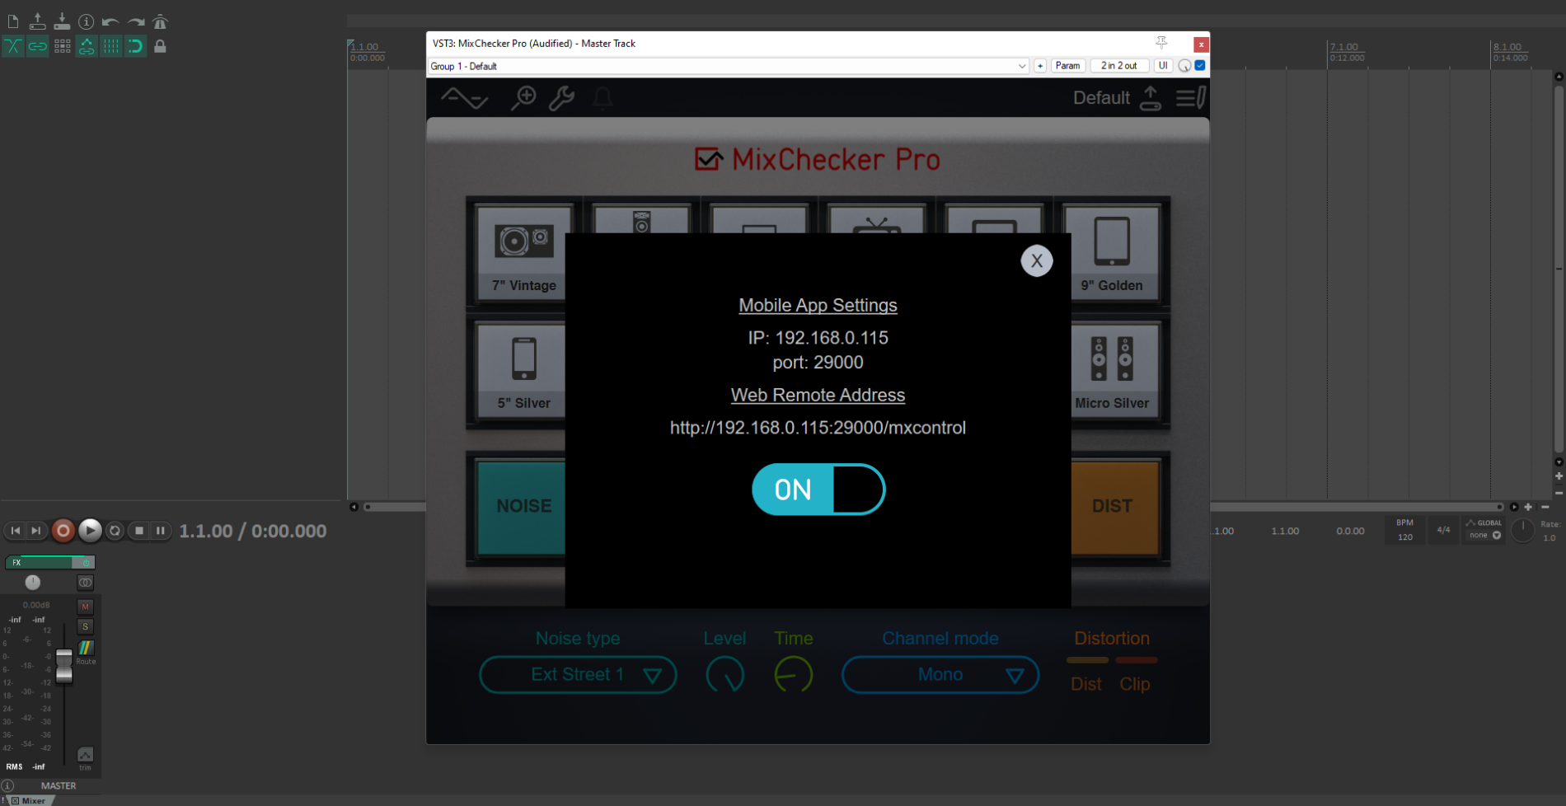Click the Time knob
This screenshot has width=1566, height=806.
pos(794,675)
